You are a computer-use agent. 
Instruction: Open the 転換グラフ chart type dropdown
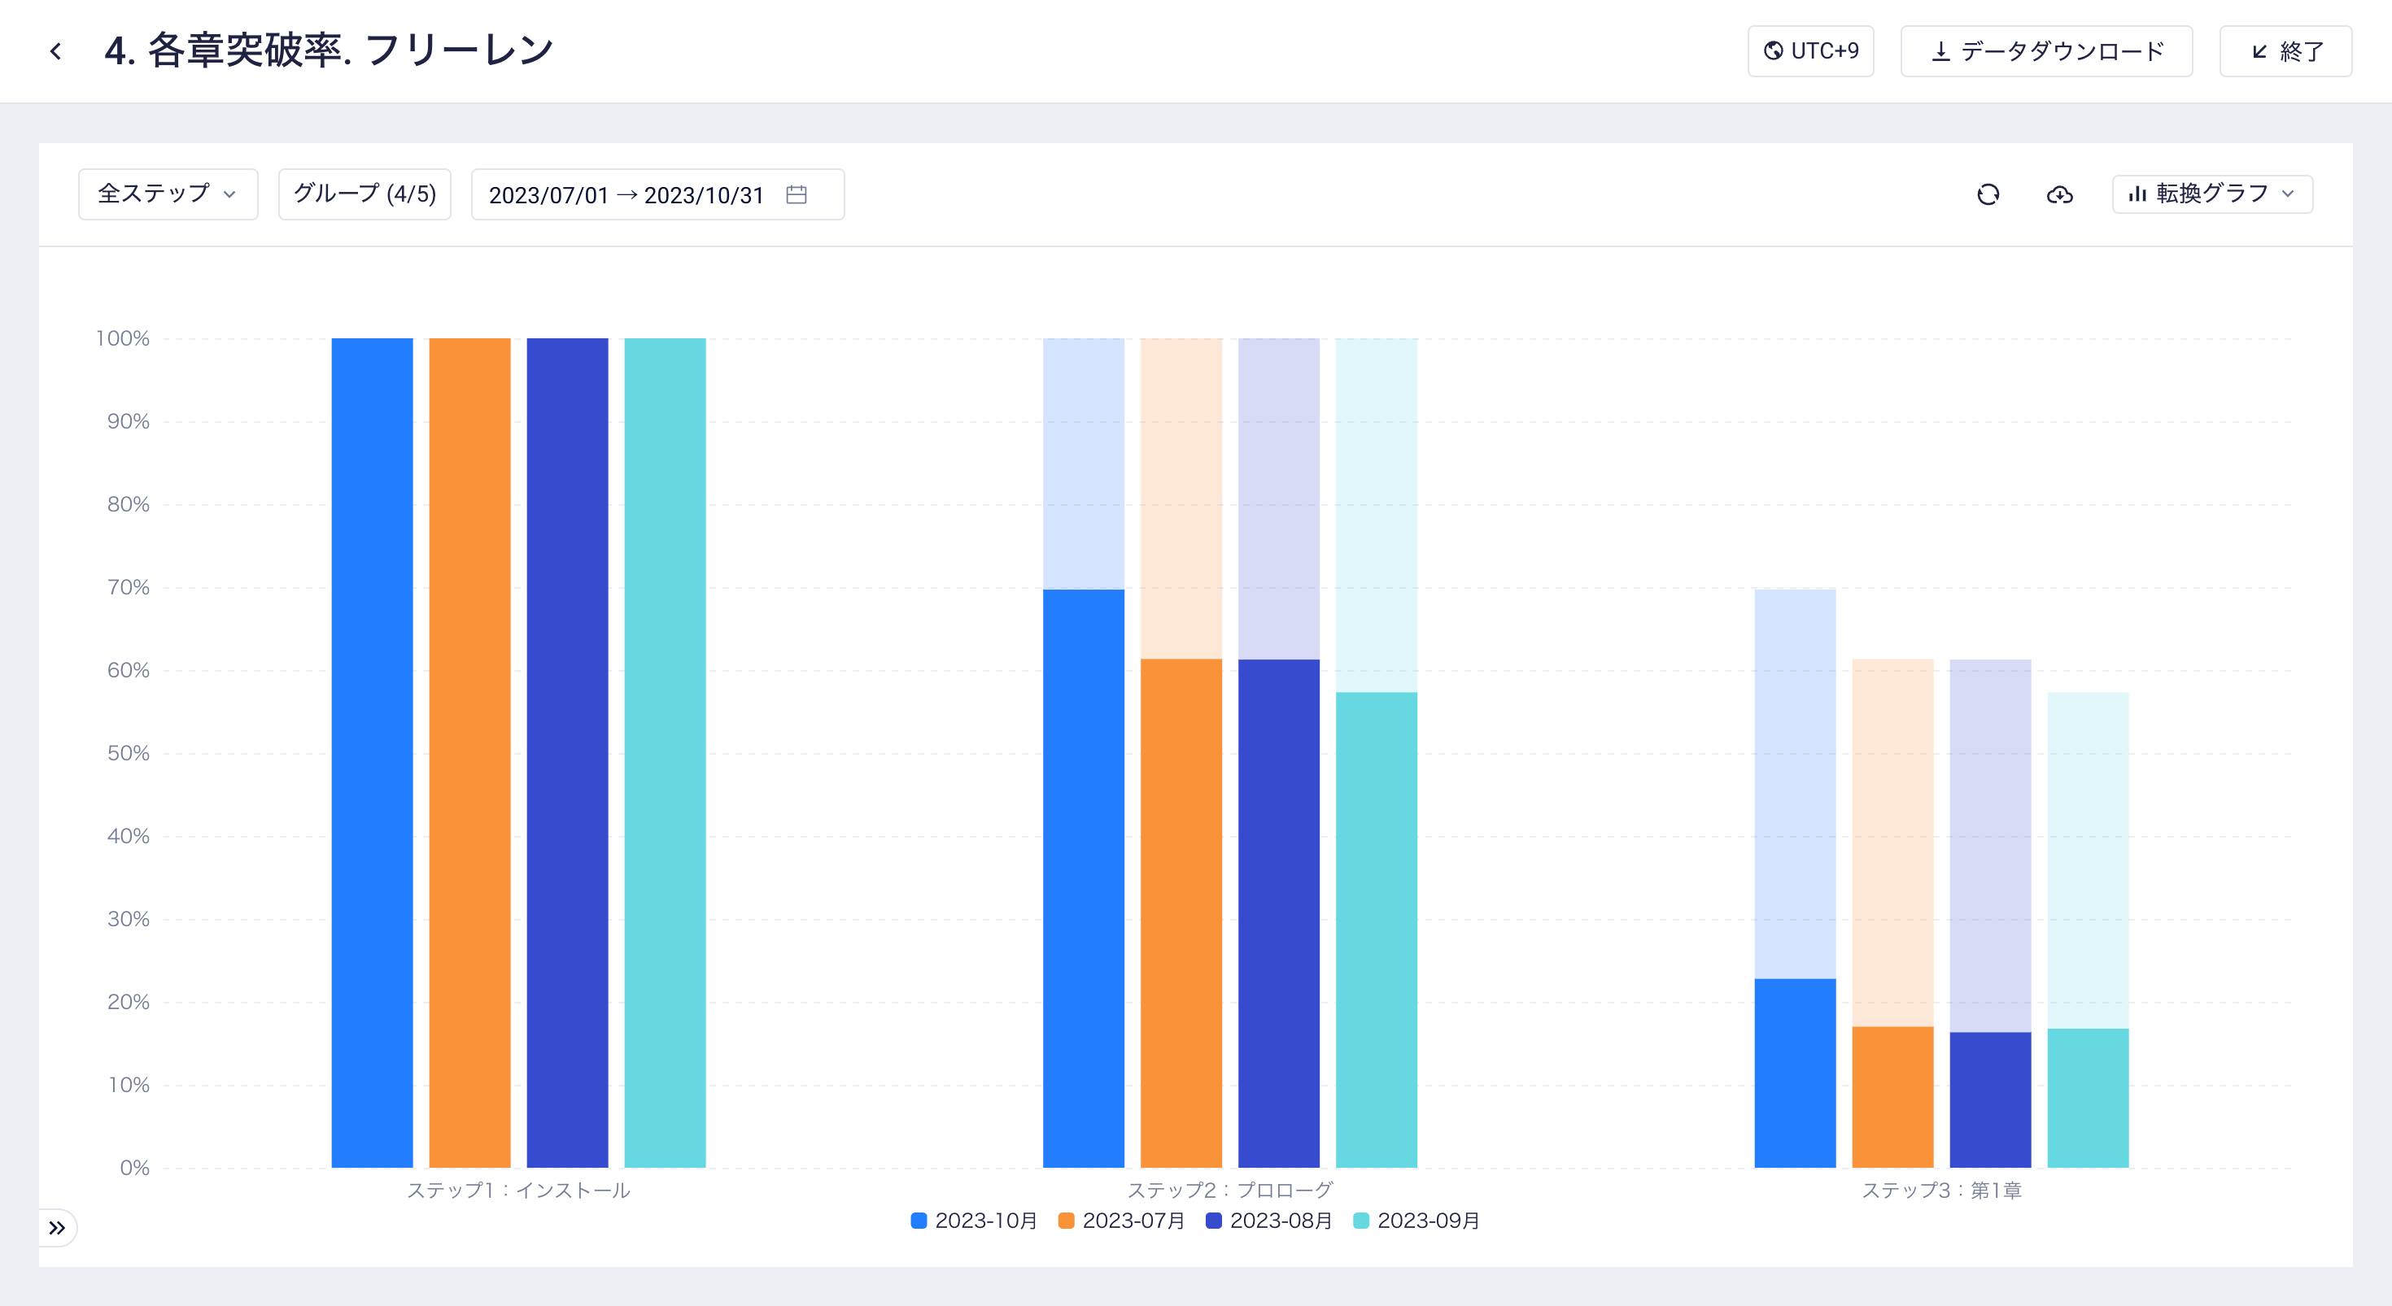coord(2212,194)
